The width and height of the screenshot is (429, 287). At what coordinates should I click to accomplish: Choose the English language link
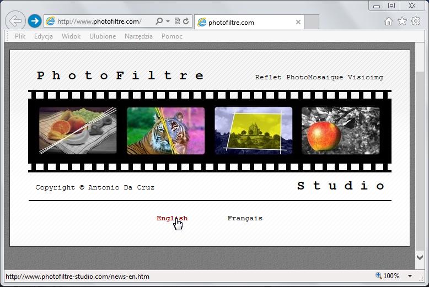pos(172,218)
